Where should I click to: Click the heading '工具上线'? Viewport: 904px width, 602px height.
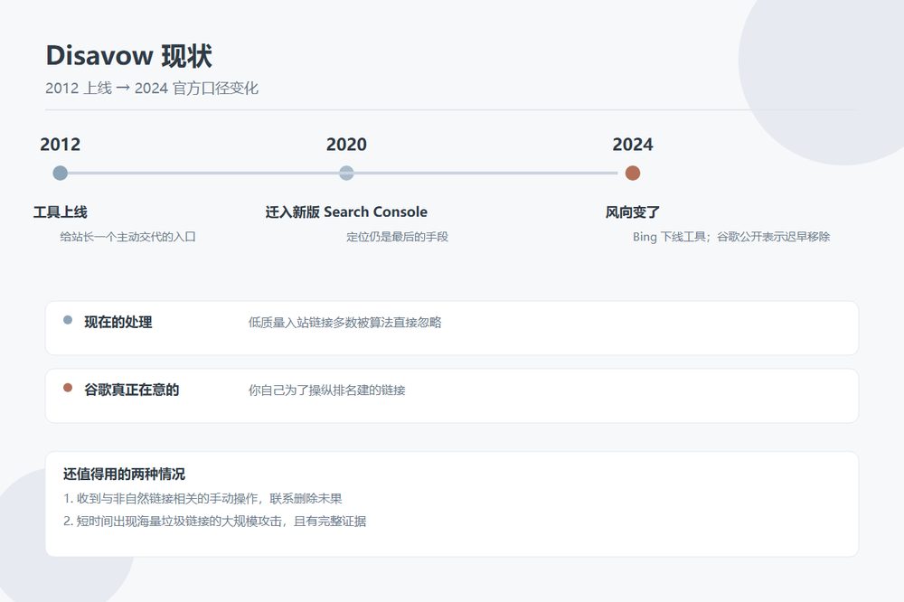coord(60,212)
